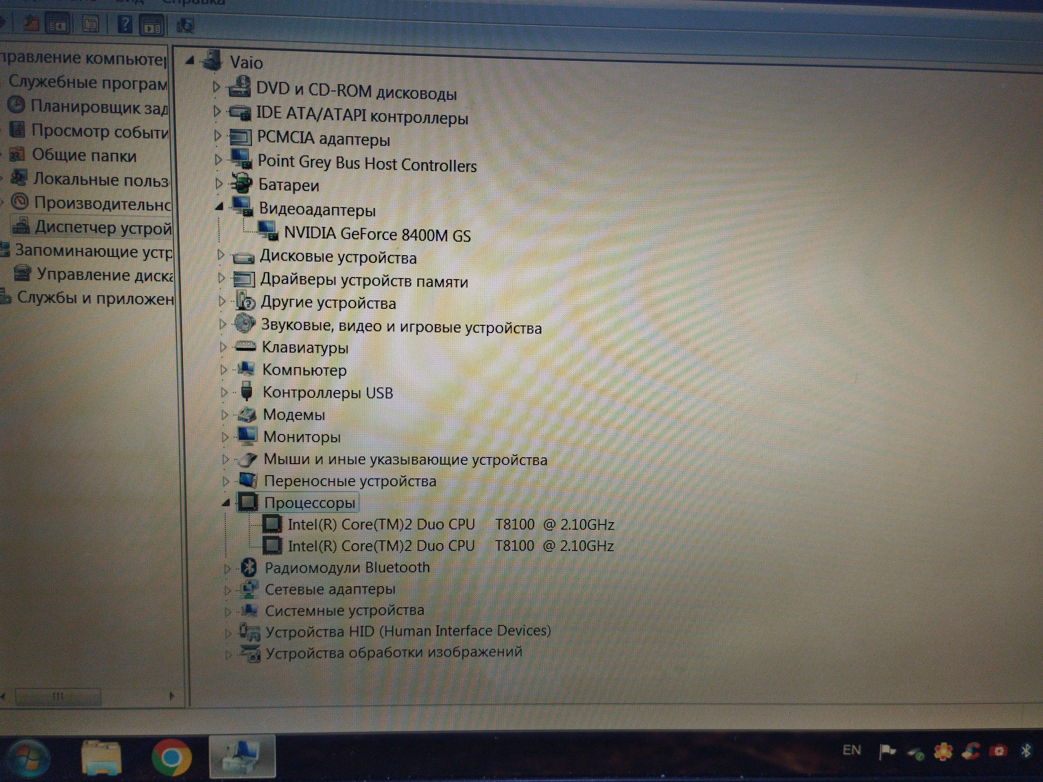Collapse the Процессоры category
The height and width of the screenshot is (782, 1043).
(226, 503)
